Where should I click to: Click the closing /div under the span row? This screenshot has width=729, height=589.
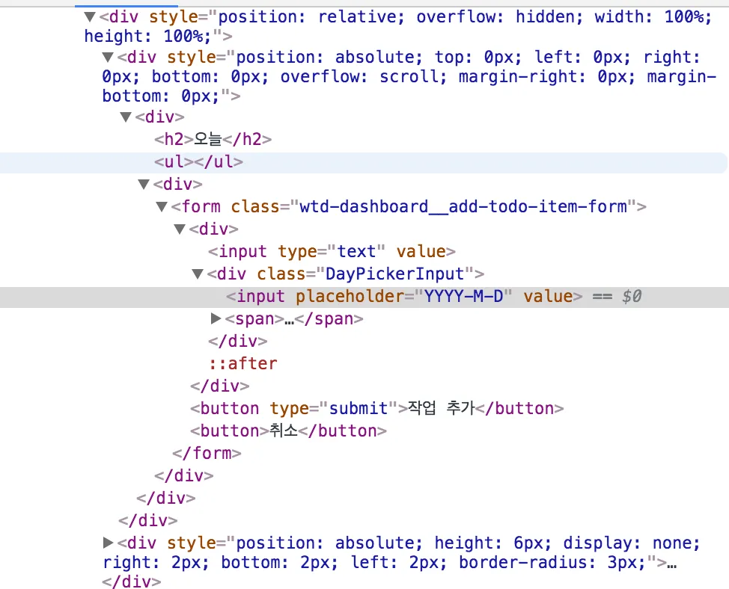[x=237, y=341]
